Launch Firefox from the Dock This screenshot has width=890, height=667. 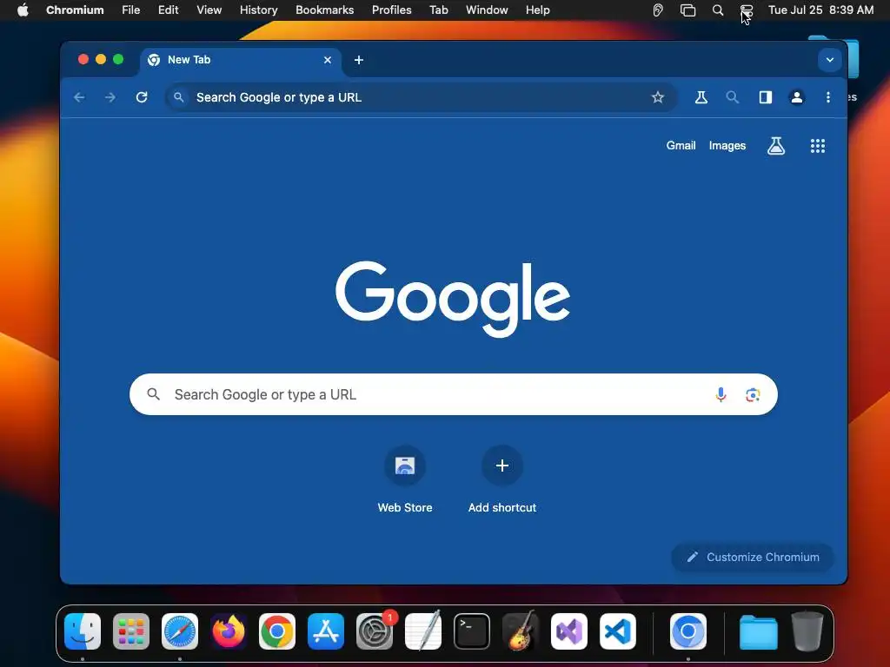click(229, 631)
